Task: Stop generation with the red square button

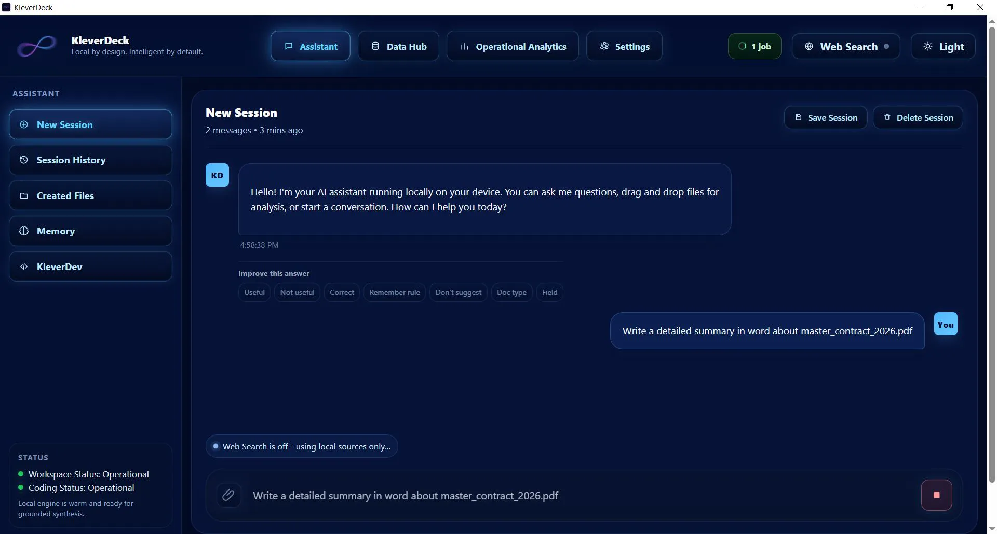Action: point(936,495)
